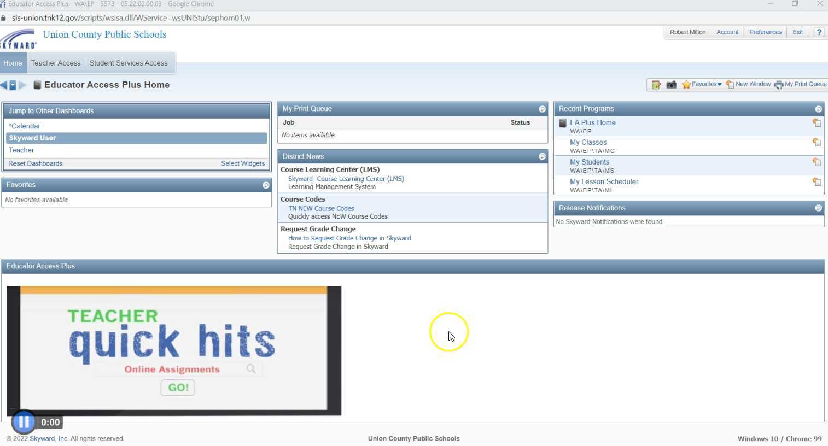Open New Window from the toolbar

(x=748, y=85)
